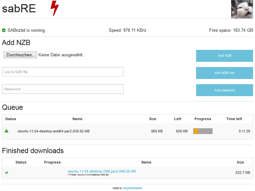Image resolution: width=255 pixels, height=191 pixels.
Task: Click the Free space: 183.74 GB text
Action: pos(231,30)
